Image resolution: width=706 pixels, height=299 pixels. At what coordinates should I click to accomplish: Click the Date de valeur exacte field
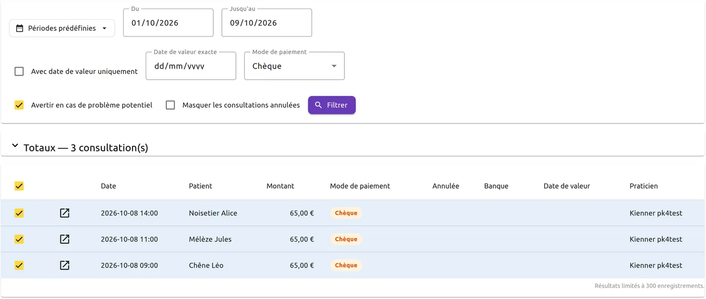(x=191, y=66)
